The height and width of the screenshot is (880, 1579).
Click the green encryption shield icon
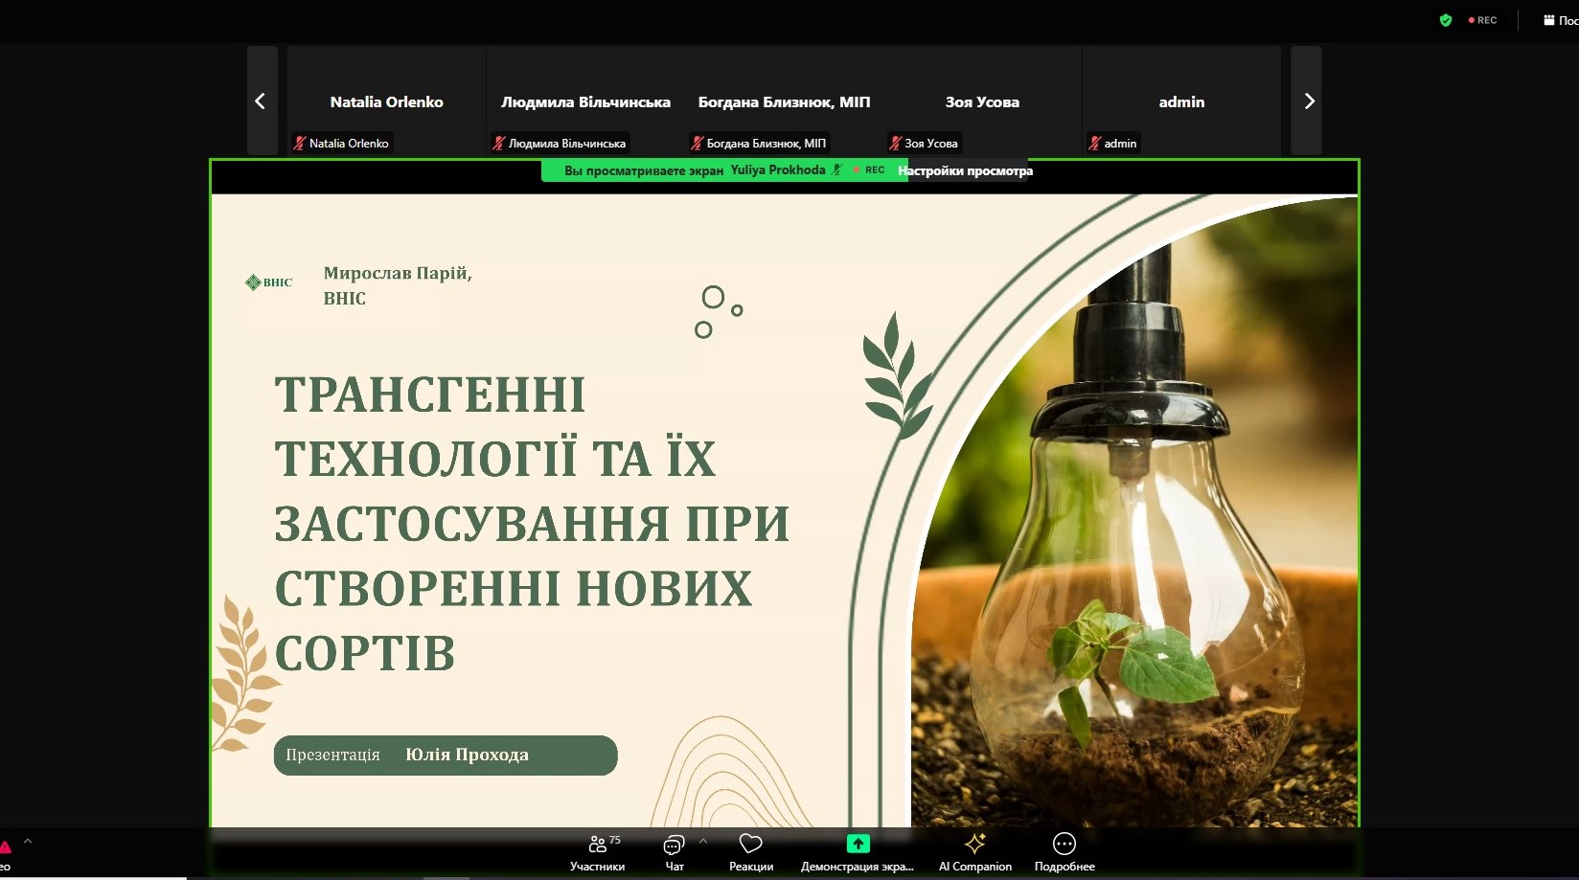(x=1446, y=20)
